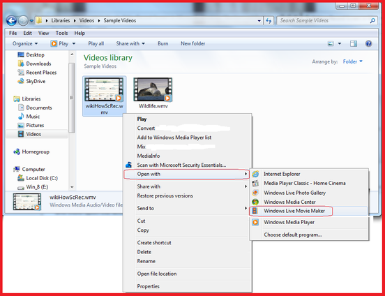
Task: Click the Internet Explorer icon in submenu
Action: click(255, 174)
